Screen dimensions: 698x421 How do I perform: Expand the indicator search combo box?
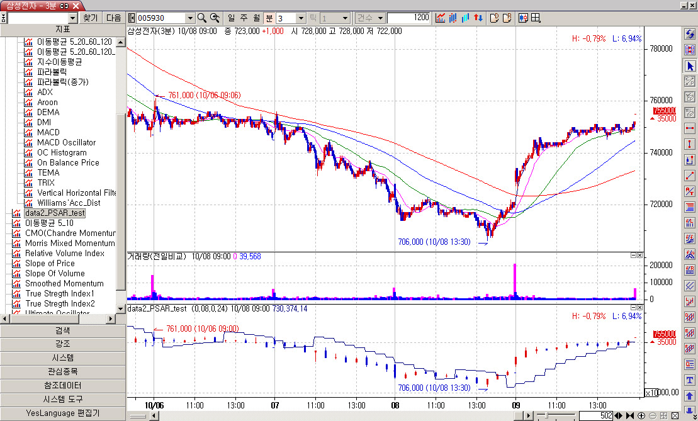[72, 18]
